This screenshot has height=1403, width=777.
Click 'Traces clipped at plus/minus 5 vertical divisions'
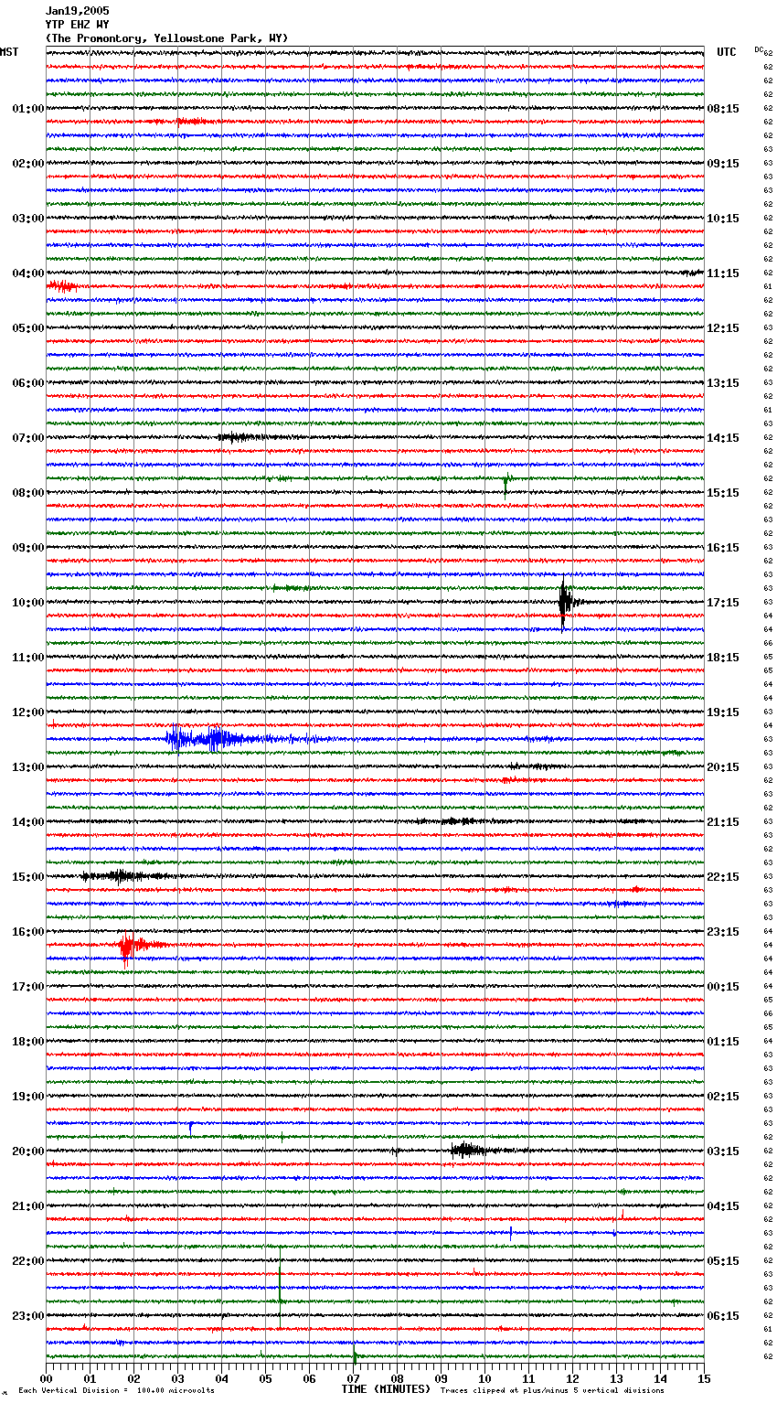click(x=552, y=1390)
